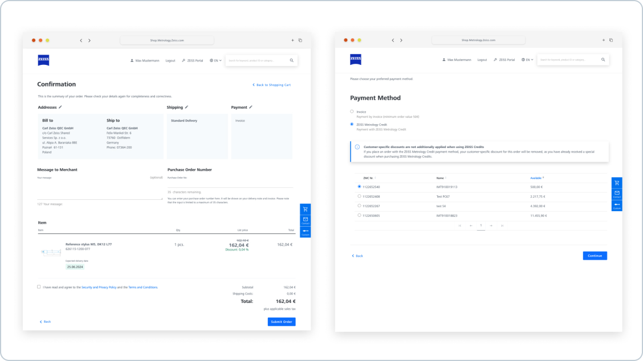Click the pencil icon next to Shipping
This screenshot has width=643, height=361.
click(x=186, y=107)
